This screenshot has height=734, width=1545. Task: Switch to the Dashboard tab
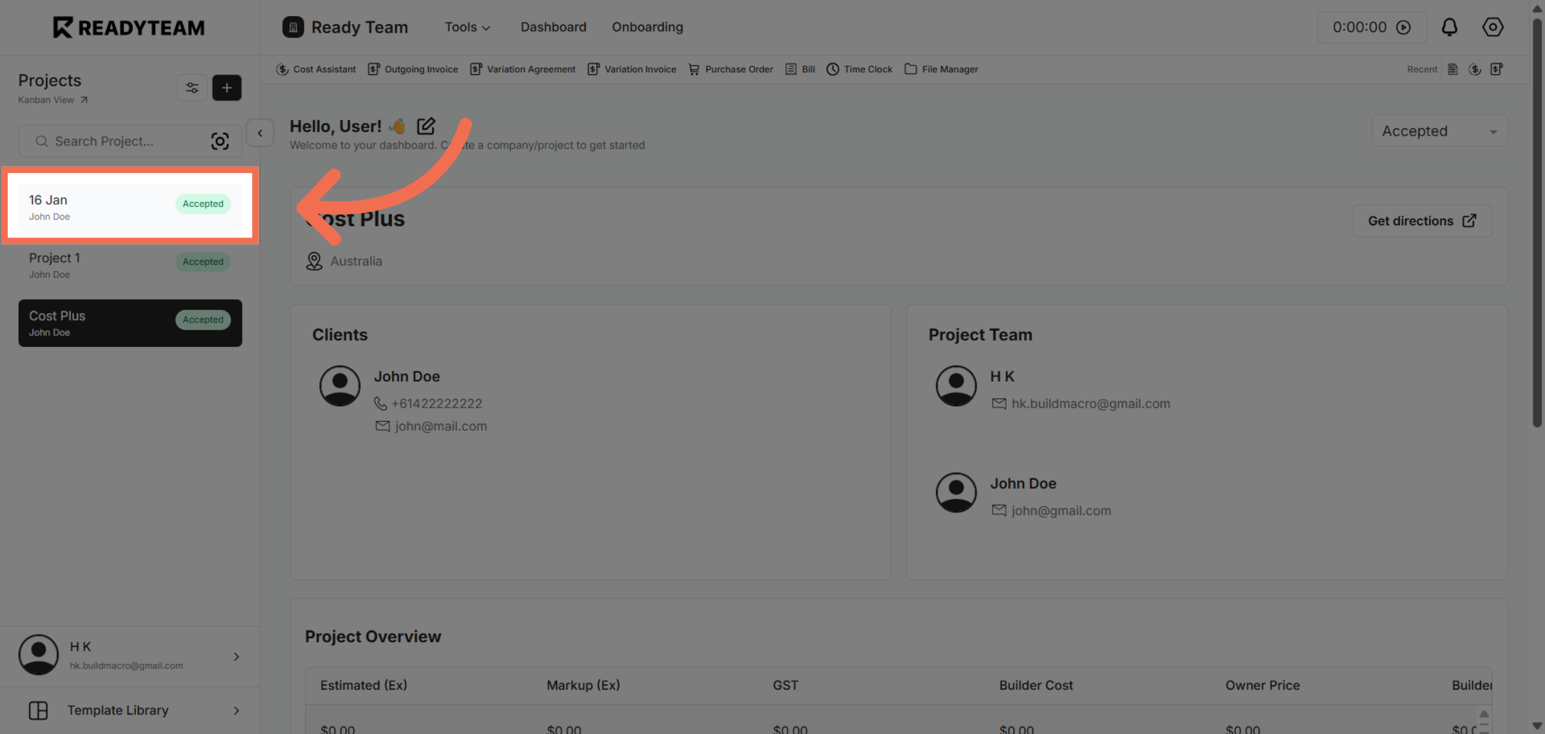(x=553, y=27)
